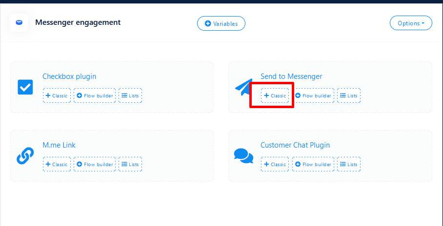Click the Checkbox plugin checkmark icon

point(25,87)
